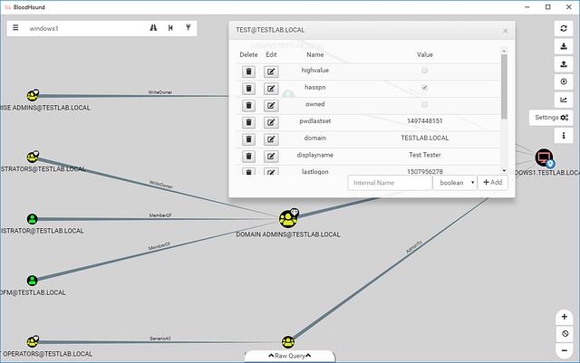Open the boolean type dropdown
The height and width of the screenshot is (363, 580).
pos(455,183)
